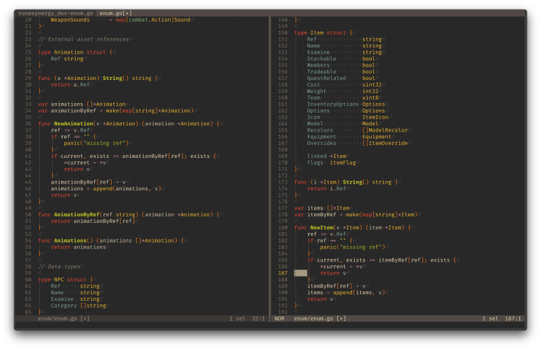Image resolution: width=541 pixels, height=349 pixels.
Task: Click the '(a *Animation) String()' method signature
Action: 91,78
